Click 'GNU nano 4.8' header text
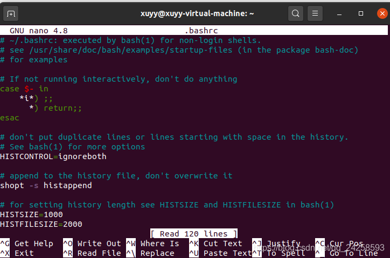This screenshot has height=258, width=390. (39, 31)
